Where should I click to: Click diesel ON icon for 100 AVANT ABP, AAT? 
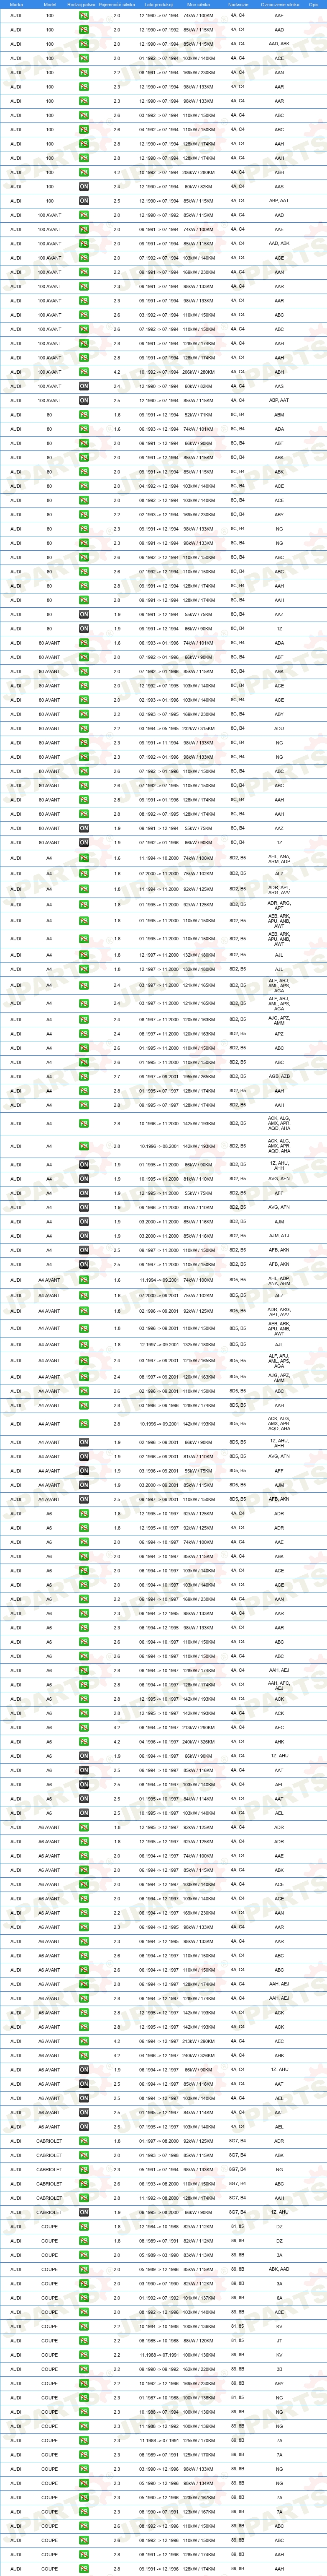84,400
